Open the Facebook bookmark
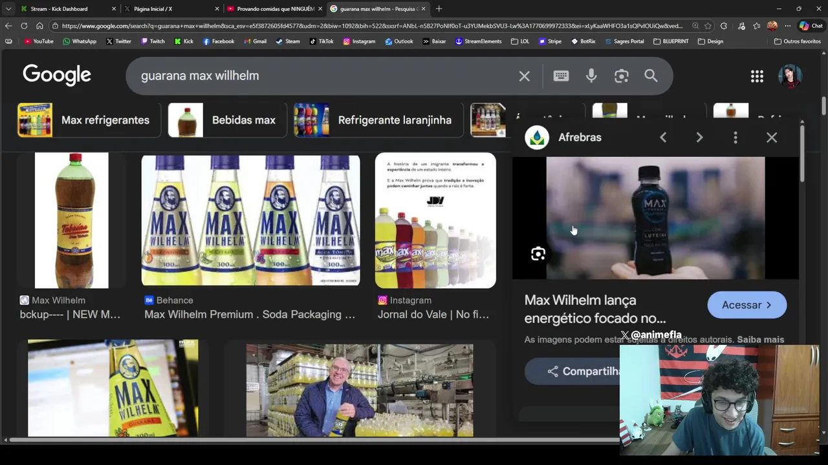The width and height of the screenshot is (828, 465). (219, 41)
